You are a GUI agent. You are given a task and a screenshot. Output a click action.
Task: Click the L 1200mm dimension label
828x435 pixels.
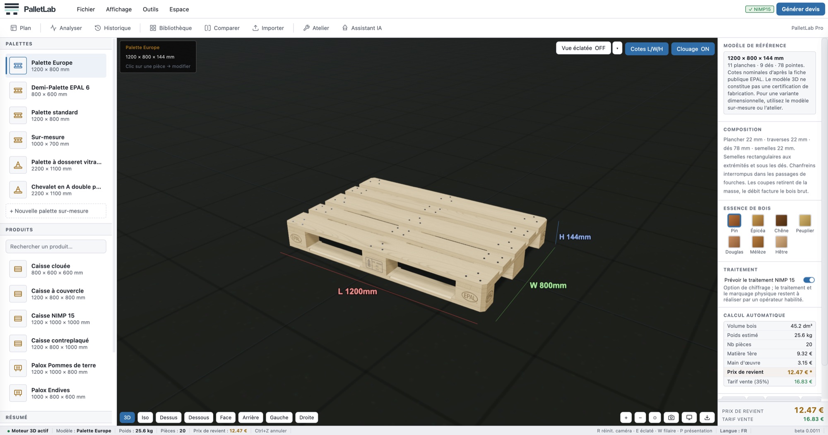point(357,292)
